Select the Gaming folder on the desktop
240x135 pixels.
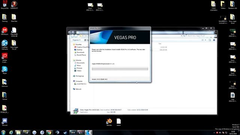tap(4, 18)
